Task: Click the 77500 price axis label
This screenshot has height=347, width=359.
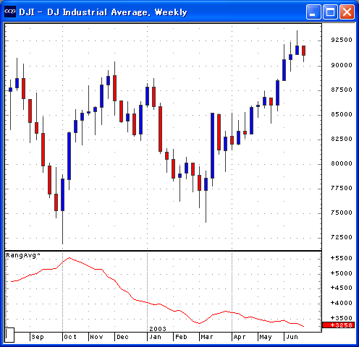Action: click(x=342, y=188)
